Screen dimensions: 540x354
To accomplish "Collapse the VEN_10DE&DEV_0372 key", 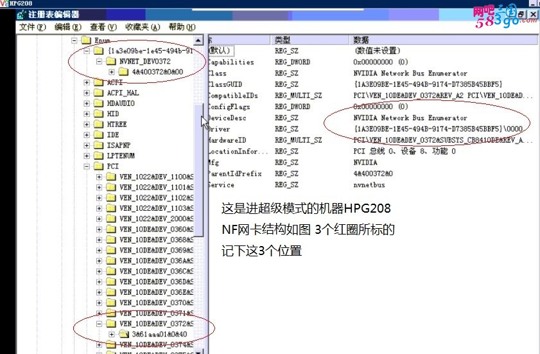I will (99, 324).
